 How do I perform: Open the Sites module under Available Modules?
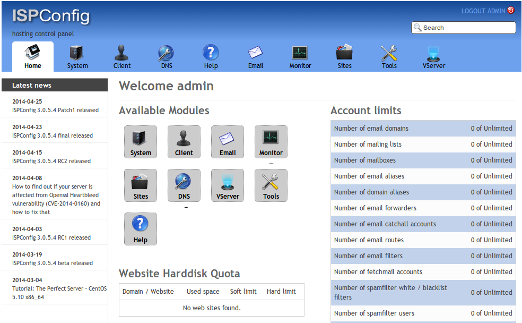[141, 185]
